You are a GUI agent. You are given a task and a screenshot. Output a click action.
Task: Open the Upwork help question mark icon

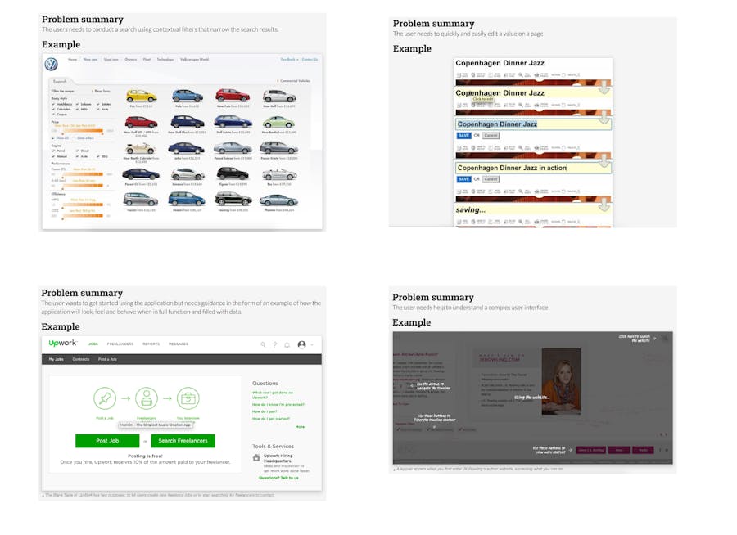(275, 344)
